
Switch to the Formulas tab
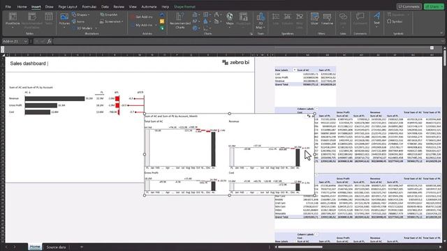click(x=89, y=6)
